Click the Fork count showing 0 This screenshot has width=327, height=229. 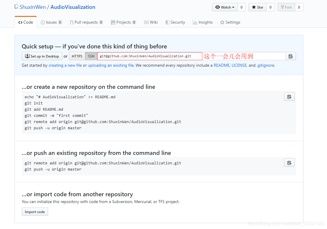(299, 7)
